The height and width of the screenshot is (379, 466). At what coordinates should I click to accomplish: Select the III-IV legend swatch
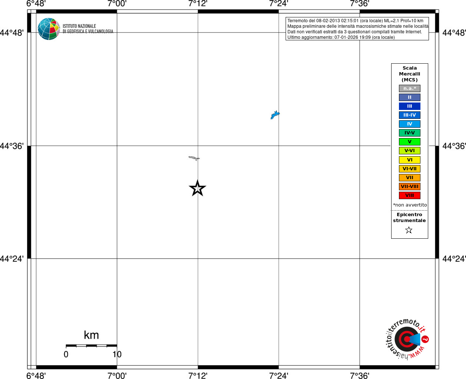tap(410, 115)
